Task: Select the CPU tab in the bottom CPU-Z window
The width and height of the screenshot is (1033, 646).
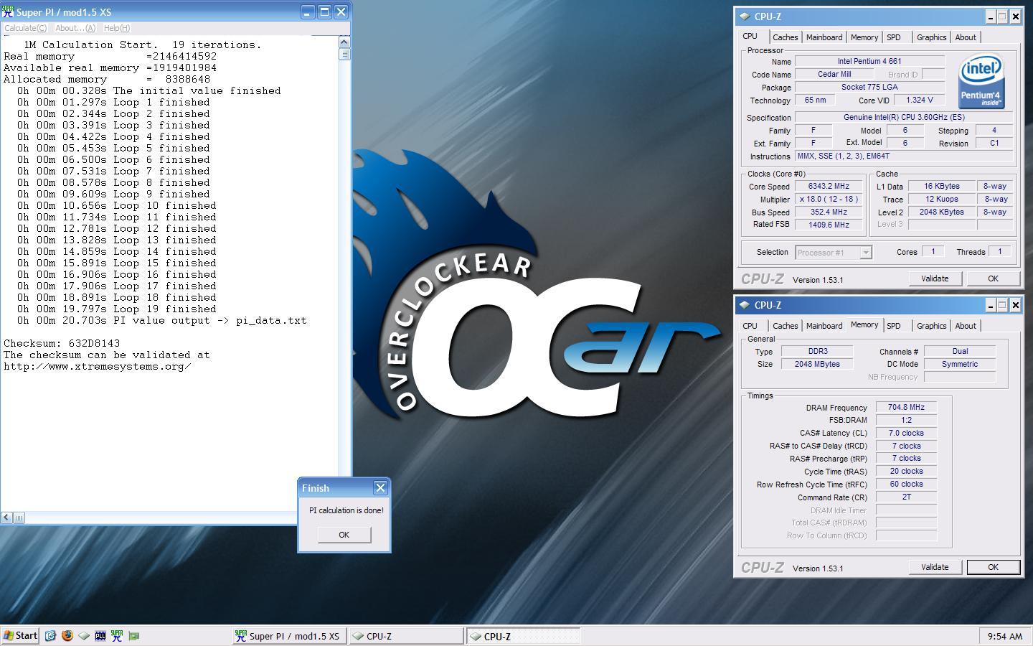Action: click(x=750, y=326)
